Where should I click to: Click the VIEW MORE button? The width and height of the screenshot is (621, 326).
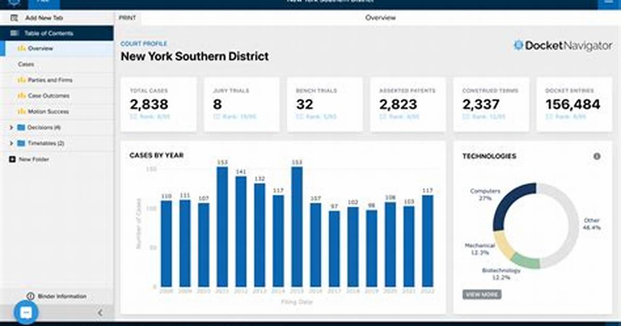[482, 295]
